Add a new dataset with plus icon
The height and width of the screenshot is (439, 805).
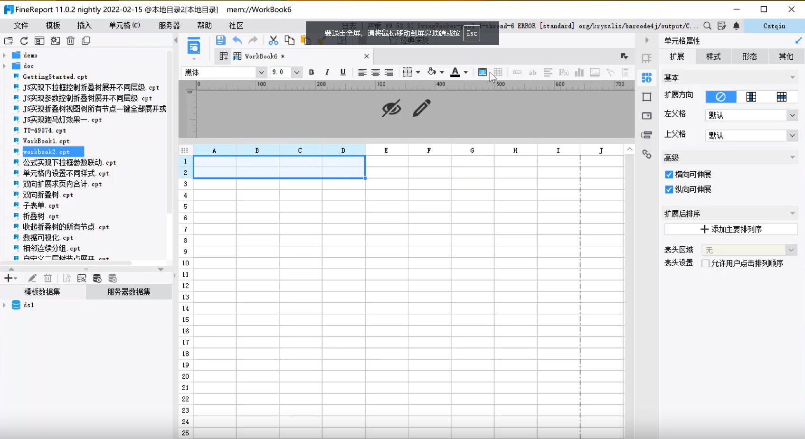(x=10, y=278)
